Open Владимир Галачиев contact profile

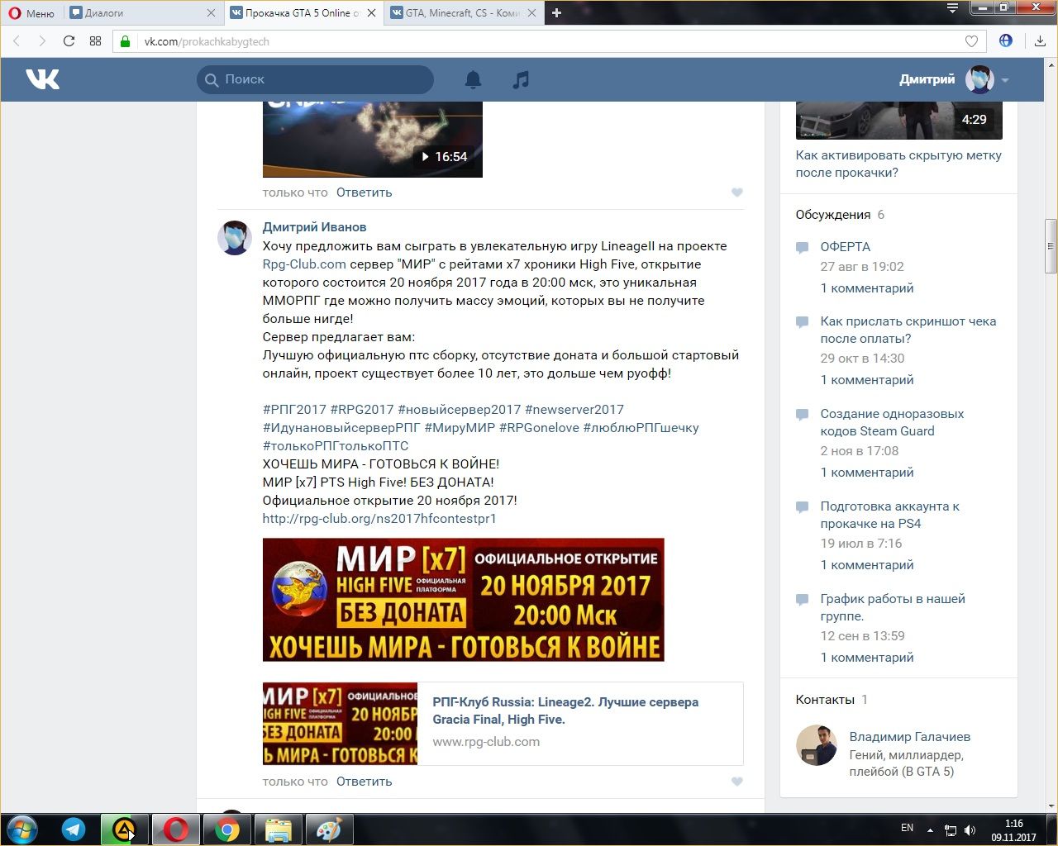(x=909, y=737)
